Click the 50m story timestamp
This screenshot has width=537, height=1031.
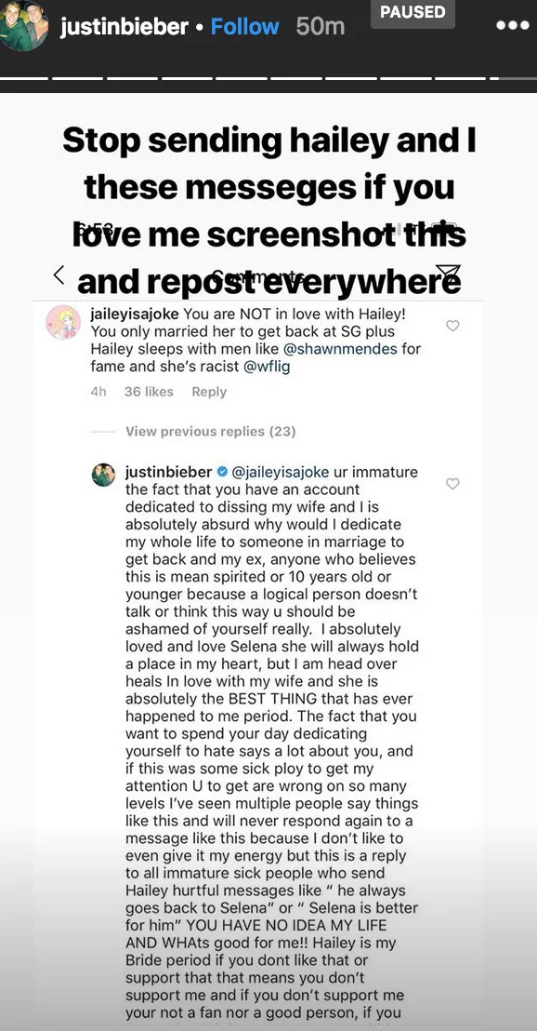(320, 27)
